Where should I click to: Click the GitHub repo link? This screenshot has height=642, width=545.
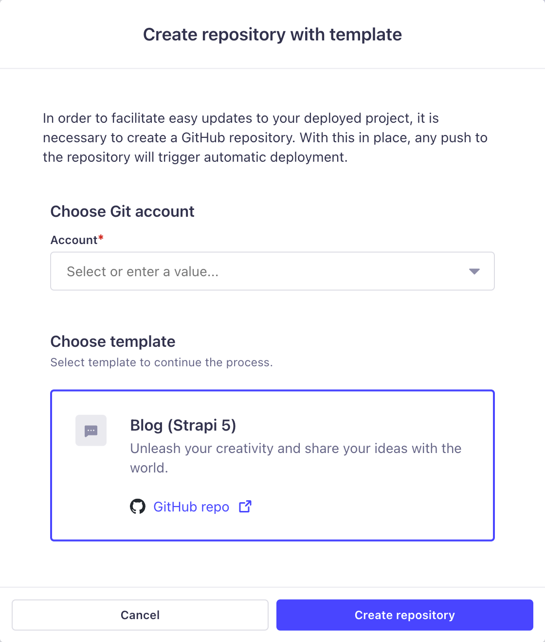click(x=191, y=507)
